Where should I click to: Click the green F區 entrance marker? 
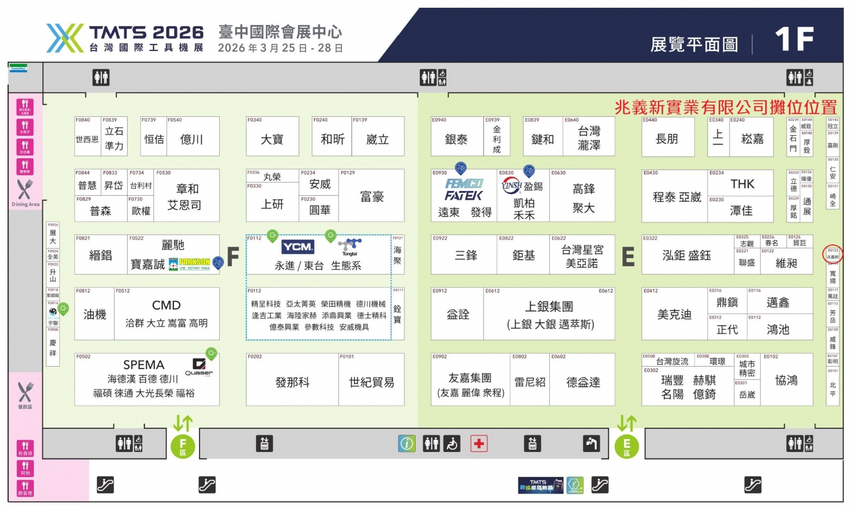tap(183, 447)
